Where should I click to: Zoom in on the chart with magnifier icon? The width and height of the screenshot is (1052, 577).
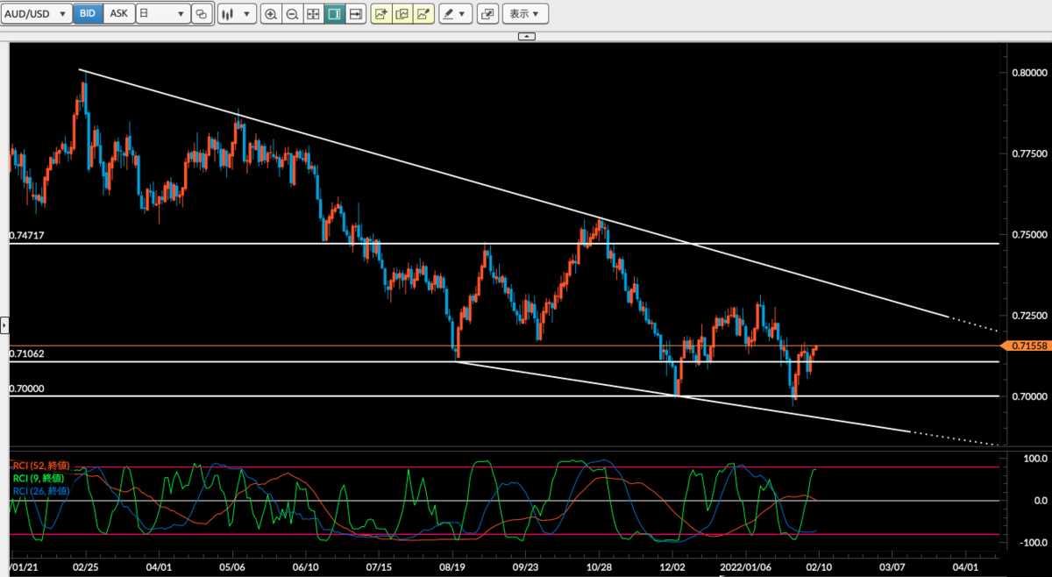click(x=271, y=13)
